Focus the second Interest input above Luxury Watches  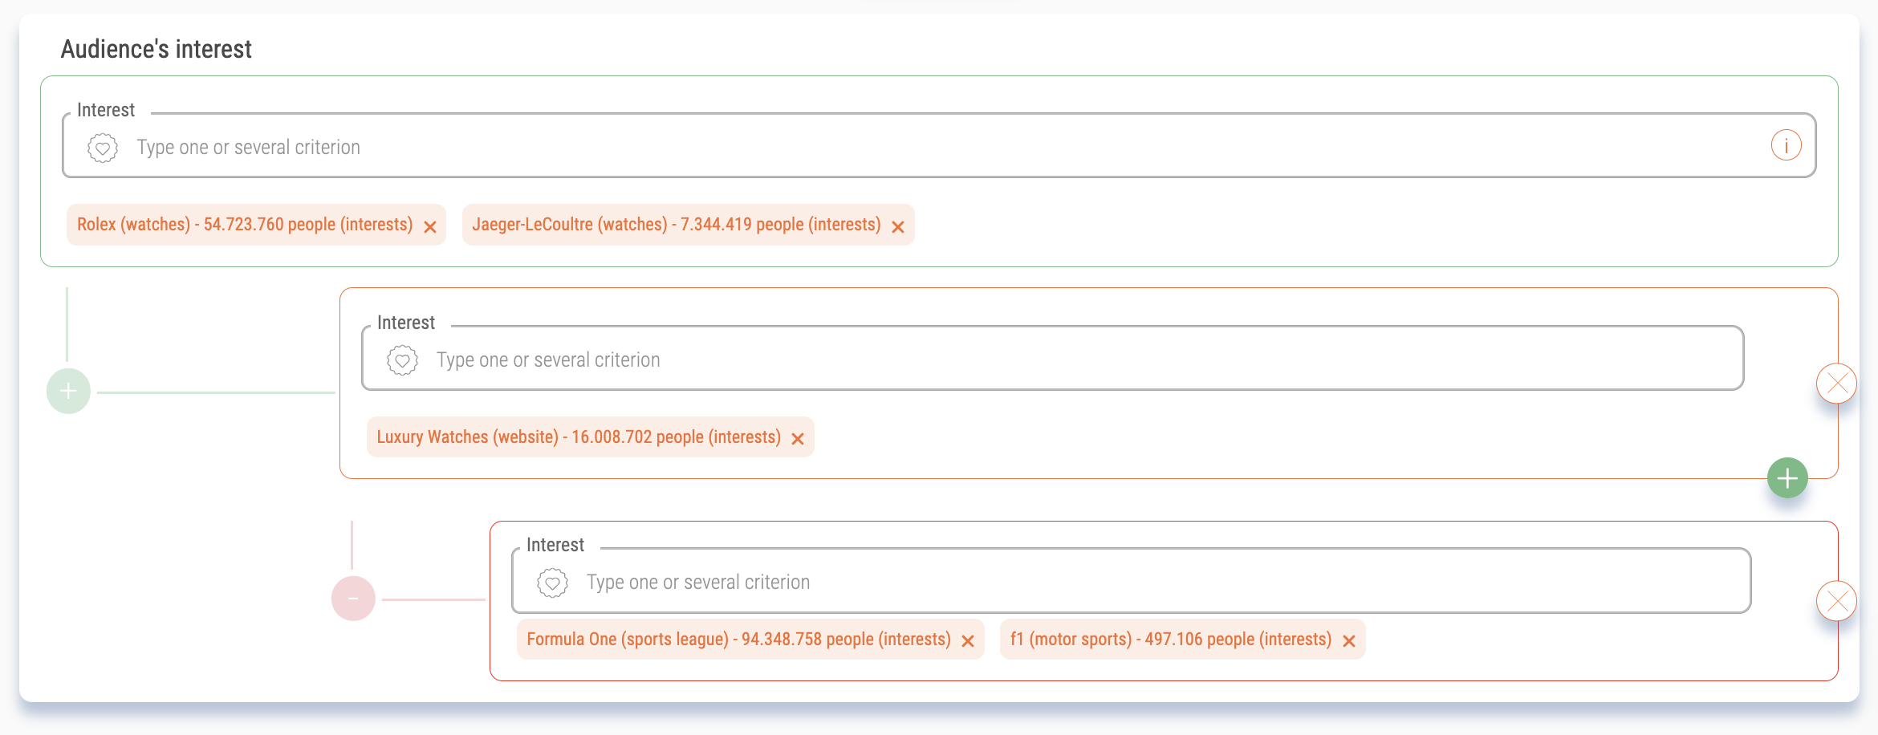pos(1053,359)
